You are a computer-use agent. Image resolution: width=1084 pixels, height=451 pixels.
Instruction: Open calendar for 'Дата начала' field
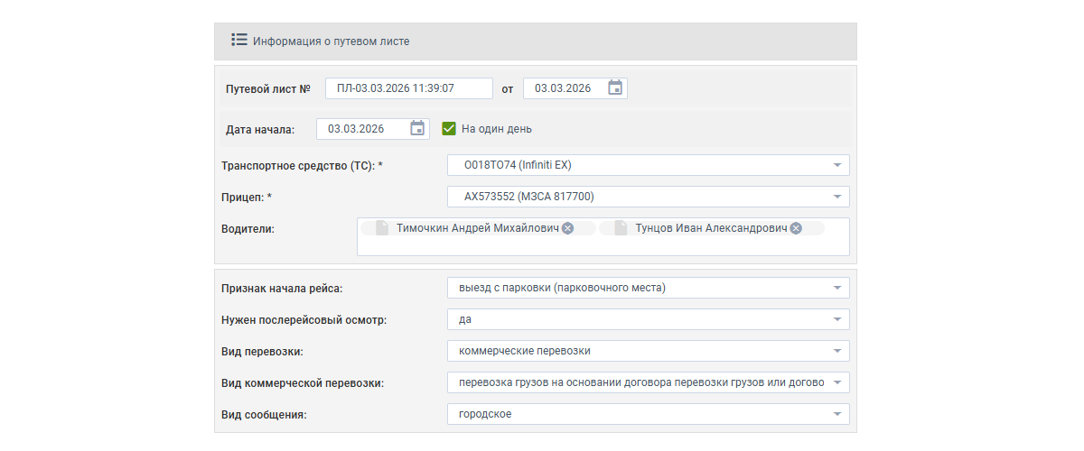click(x=417, y=129)
